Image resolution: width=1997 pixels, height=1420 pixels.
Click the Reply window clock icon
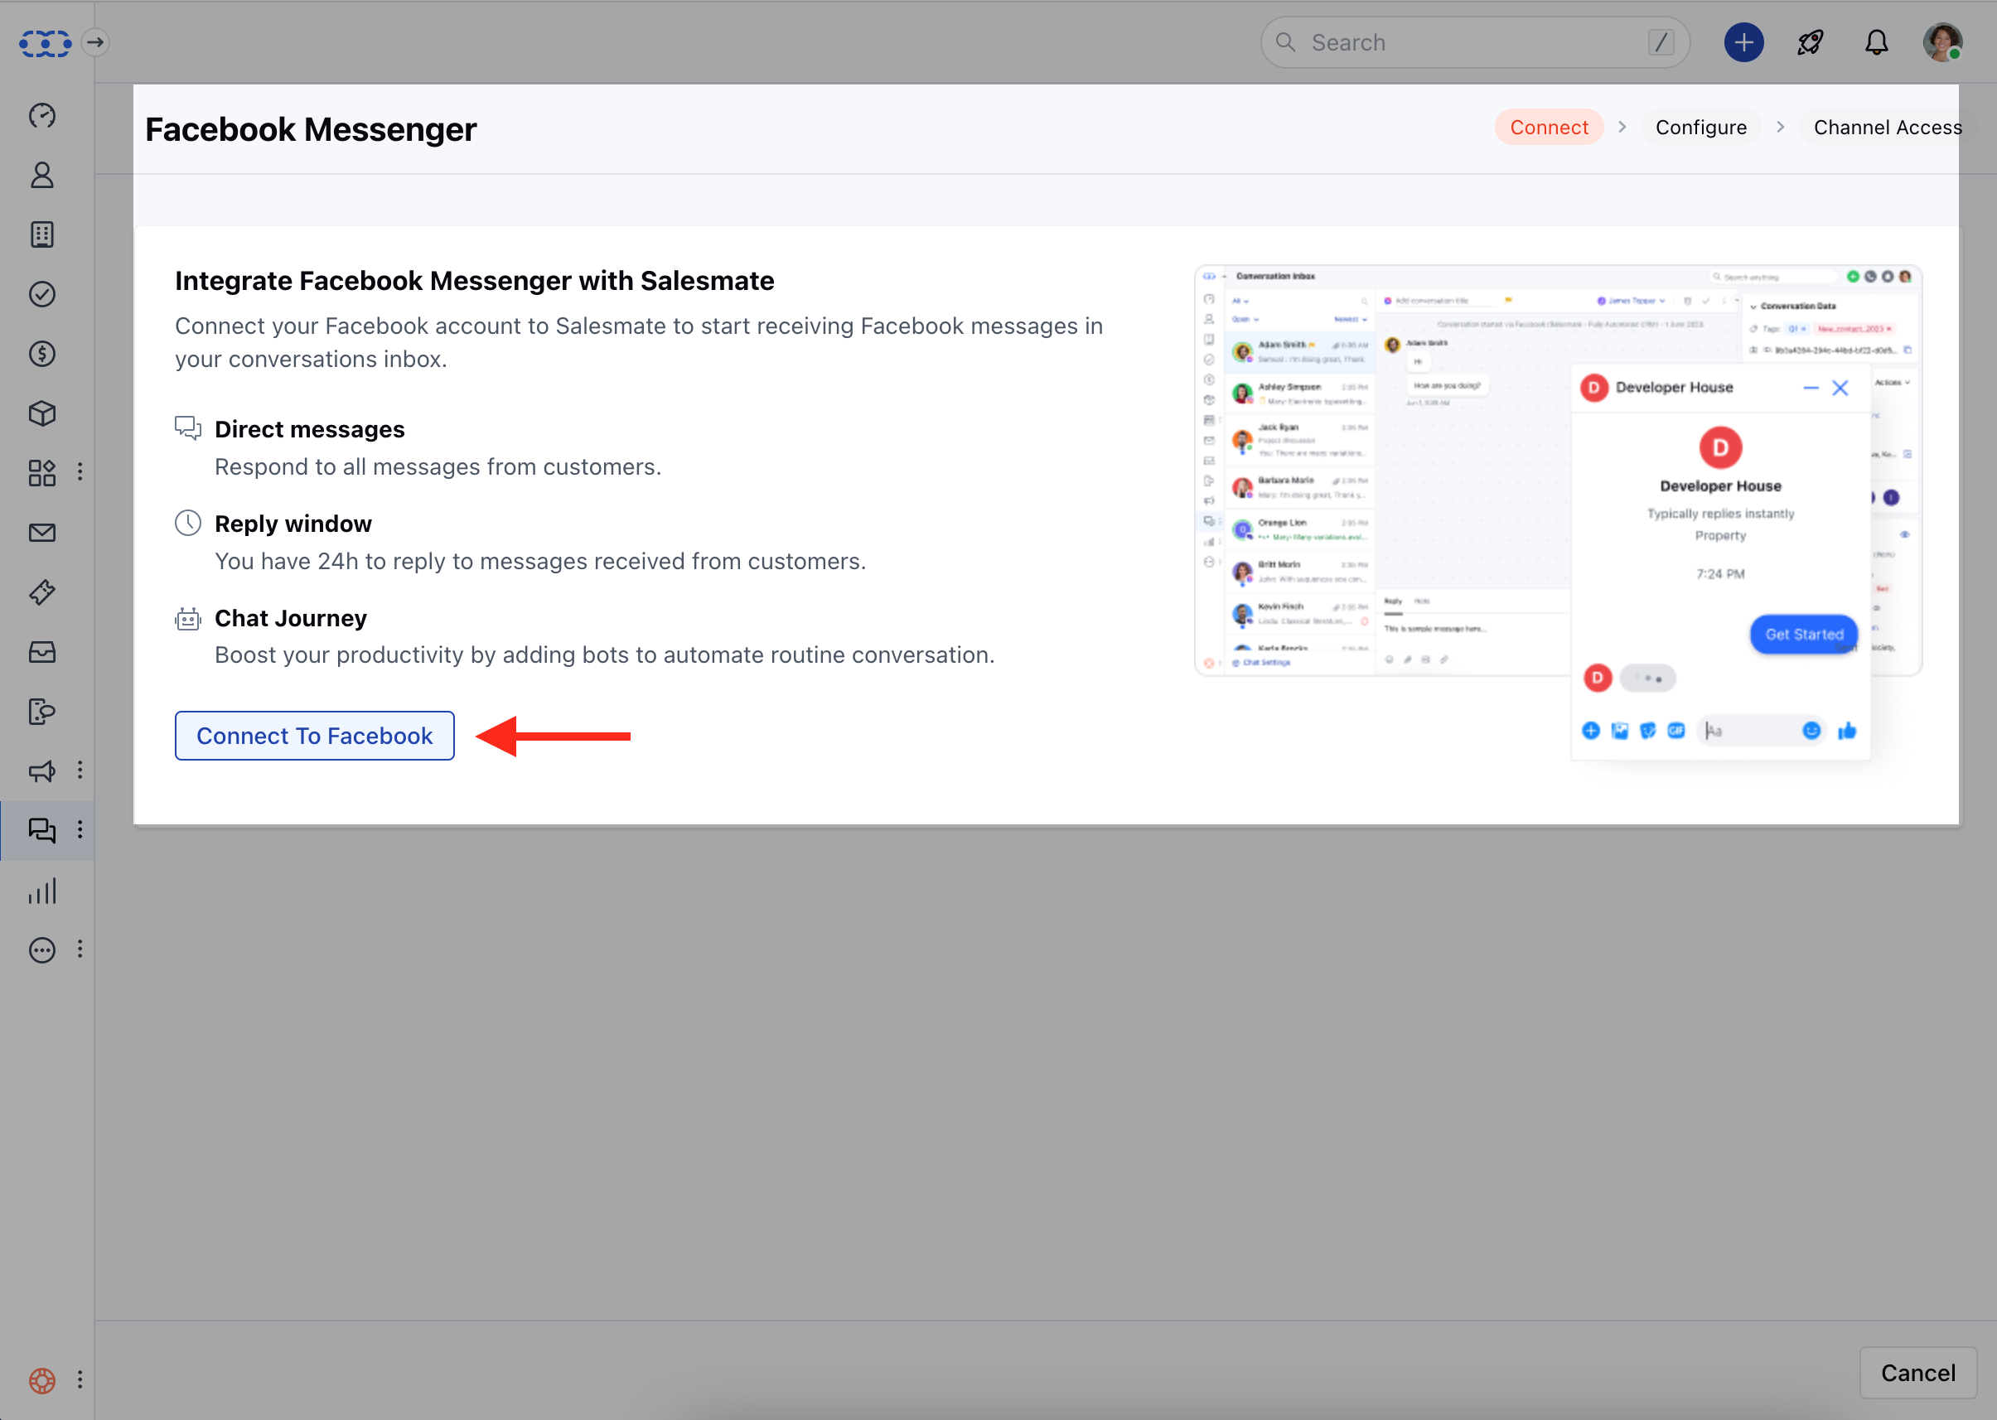click(x=188, y=523)
